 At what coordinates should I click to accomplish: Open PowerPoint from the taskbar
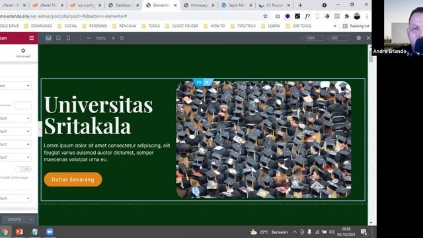[x=19, y=232]
